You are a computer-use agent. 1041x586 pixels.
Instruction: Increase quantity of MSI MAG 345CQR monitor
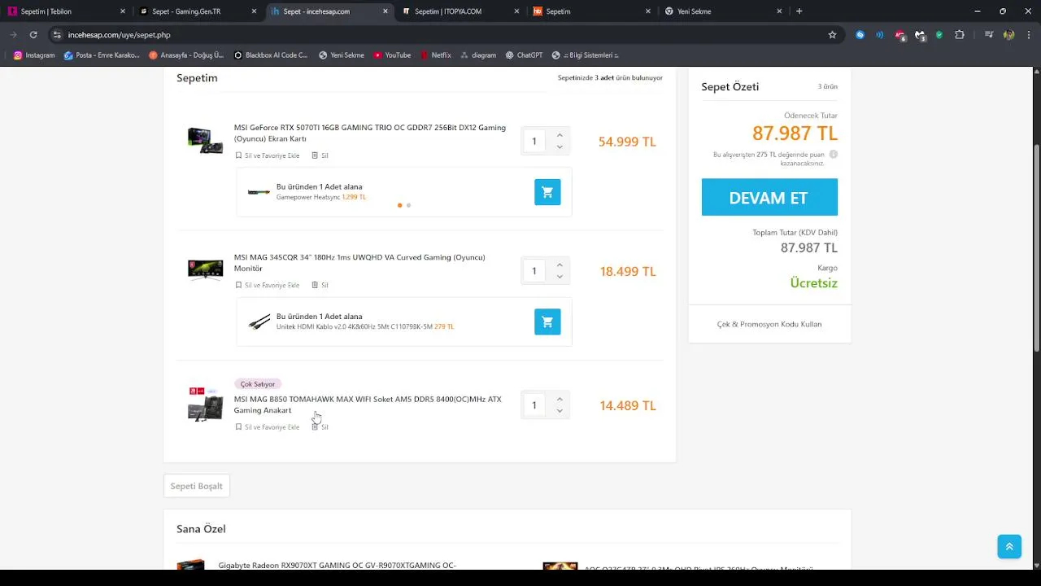tap(560, 265)
